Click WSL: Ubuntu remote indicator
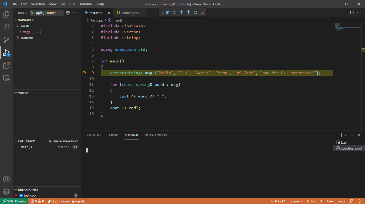Image resolution: width=365 pixels, height=204 pixels. 14,201
